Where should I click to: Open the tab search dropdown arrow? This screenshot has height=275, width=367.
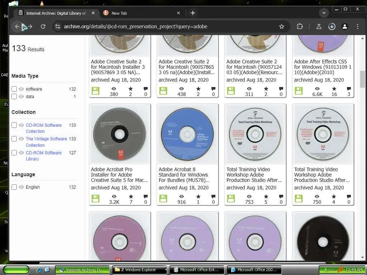tap(324, 13)
